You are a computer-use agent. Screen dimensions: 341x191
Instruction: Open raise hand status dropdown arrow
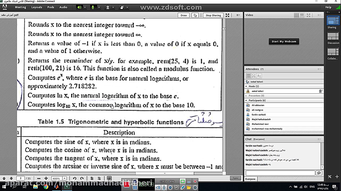(x=127, y=7)
